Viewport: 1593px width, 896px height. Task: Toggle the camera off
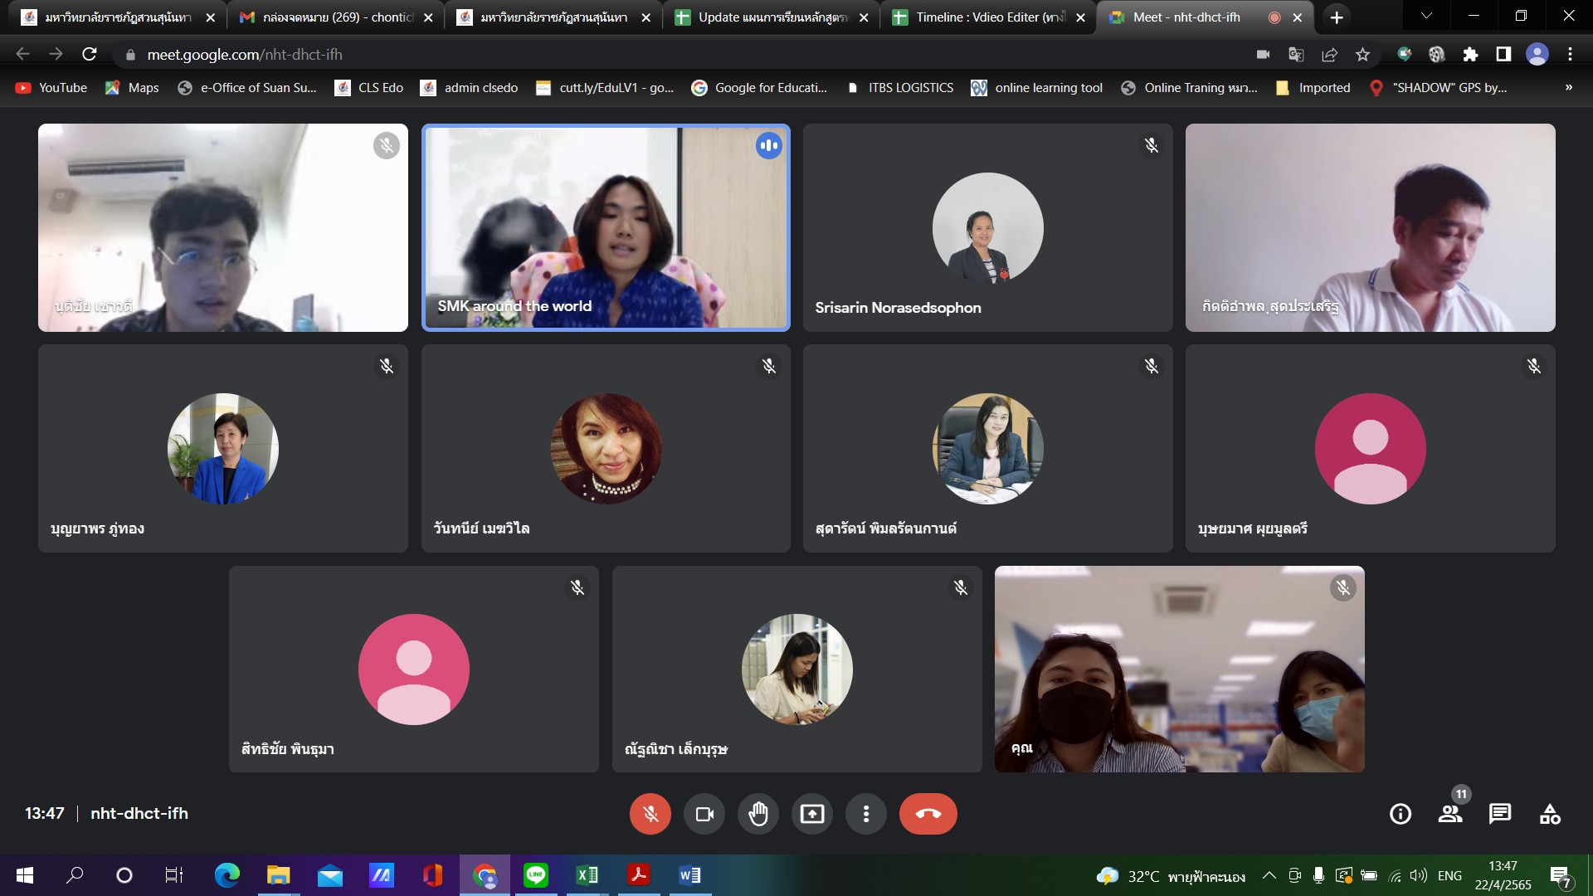[x=704, y=814]
